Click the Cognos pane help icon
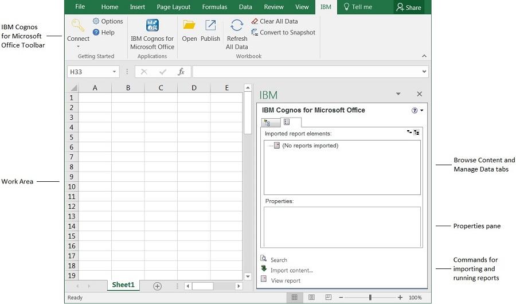The image size is (516, 304). point(415,110)
